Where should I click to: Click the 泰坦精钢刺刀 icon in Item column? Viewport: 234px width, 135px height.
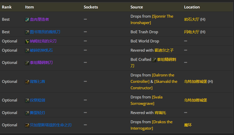(27, 63)
